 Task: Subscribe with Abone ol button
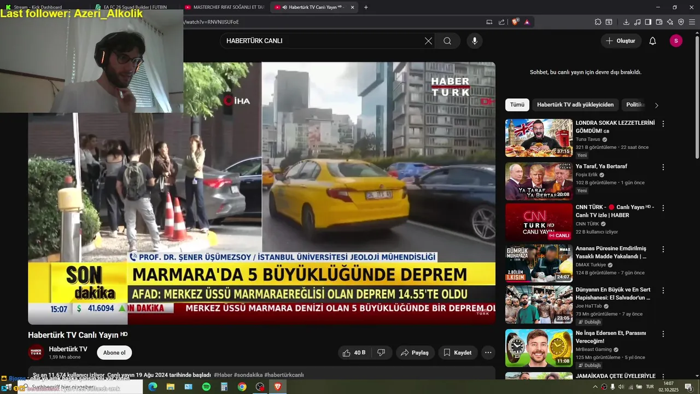click(114, 353)
